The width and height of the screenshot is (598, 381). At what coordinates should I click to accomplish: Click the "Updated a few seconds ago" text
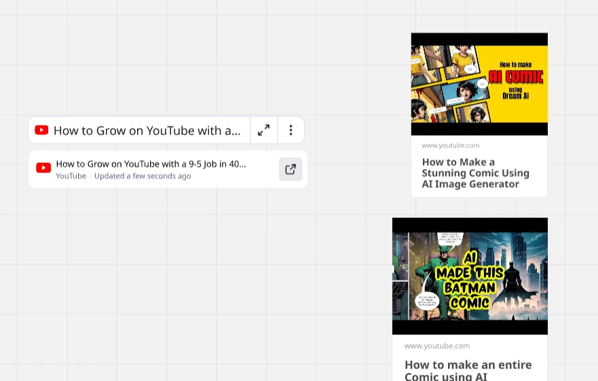point(143,176)
